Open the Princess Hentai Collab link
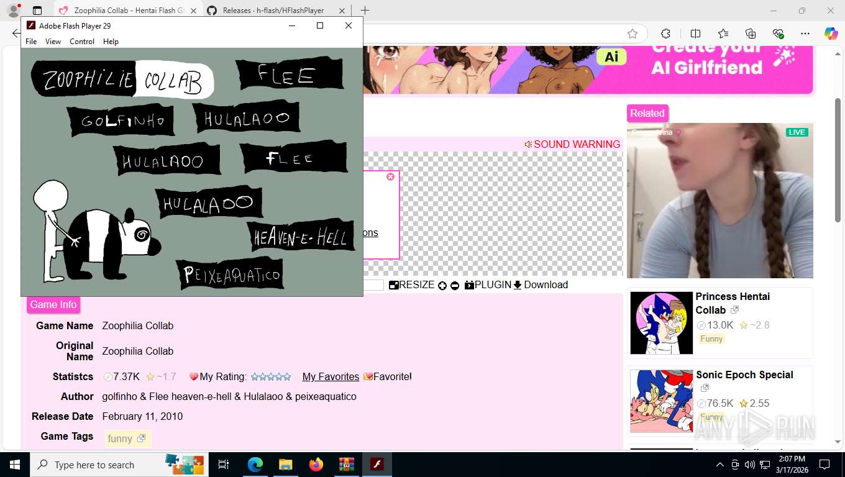 pyautogui.click(x=733, y=303)
